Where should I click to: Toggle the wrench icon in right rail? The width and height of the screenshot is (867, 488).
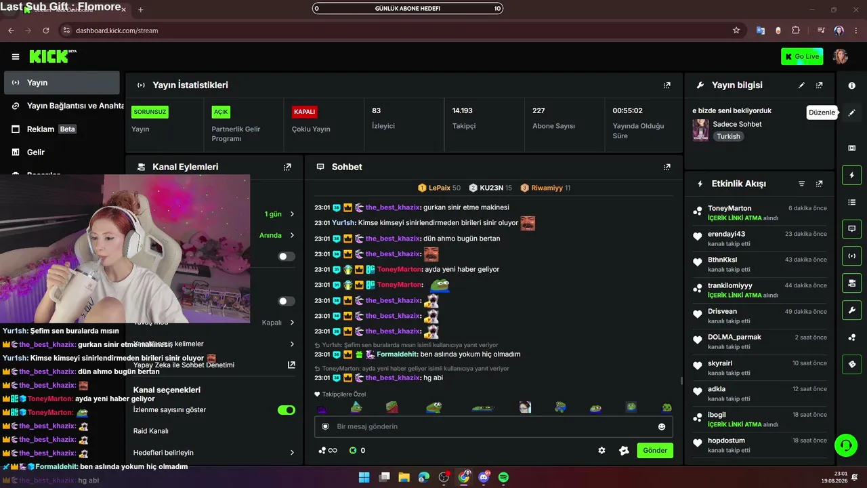852,310
